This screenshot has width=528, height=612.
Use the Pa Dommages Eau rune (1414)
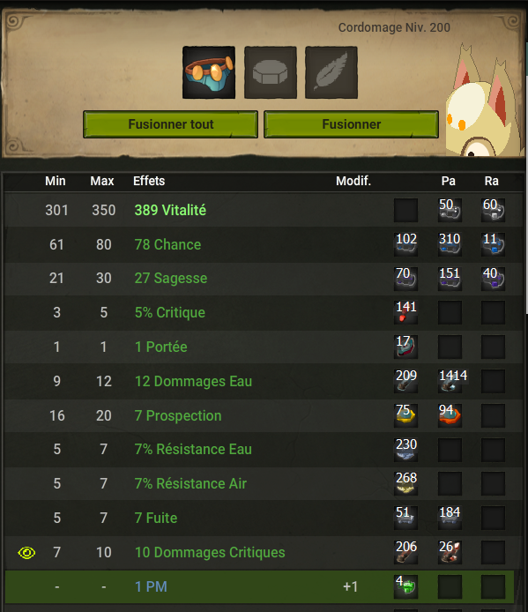(450, 381)
